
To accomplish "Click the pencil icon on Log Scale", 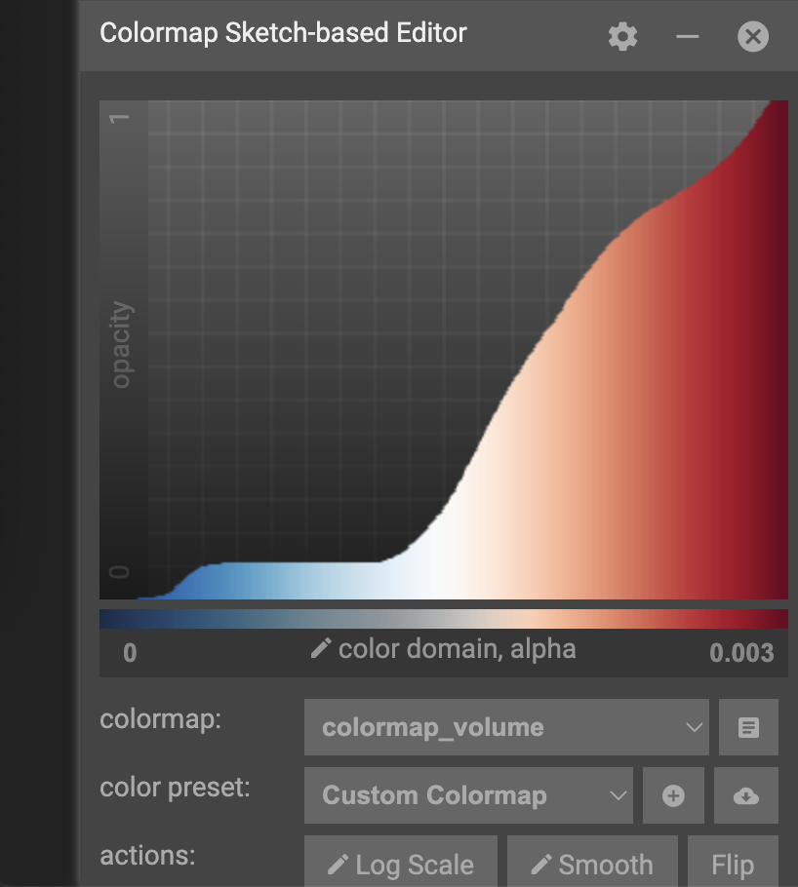I will pos(338,865).
